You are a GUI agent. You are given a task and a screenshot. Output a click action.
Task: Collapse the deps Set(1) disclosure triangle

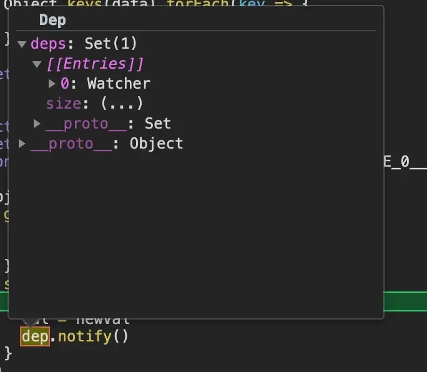pyautogui.click(x=22, y=44)
